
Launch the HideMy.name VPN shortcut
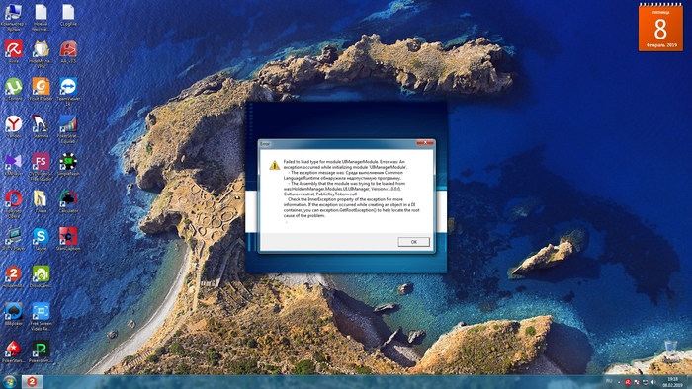pyautogui.click(x=41, y=54)
